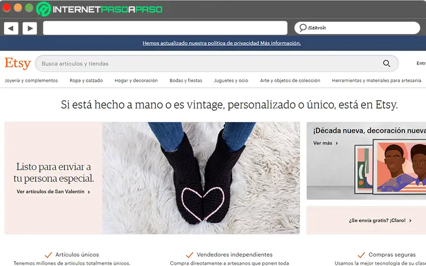426x266 pixels.
Task: Click chevron next to San Valentín link
Action: coord(88,192)
